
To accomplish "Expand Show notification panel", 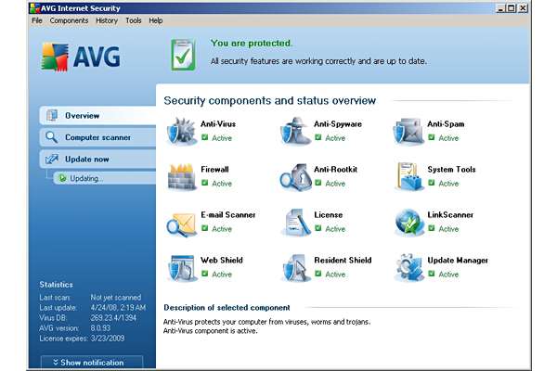I will [92, 363].
